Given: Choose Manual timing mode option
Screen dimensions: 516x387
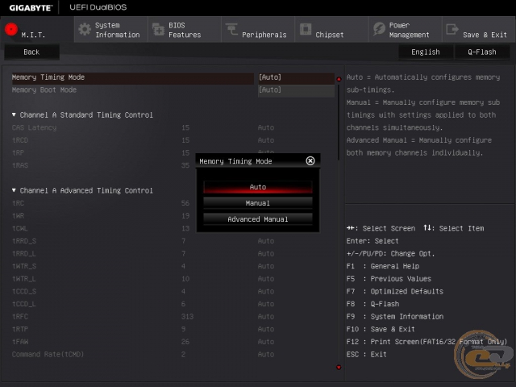Looking at the screenshot, I should tap(258, 203).
